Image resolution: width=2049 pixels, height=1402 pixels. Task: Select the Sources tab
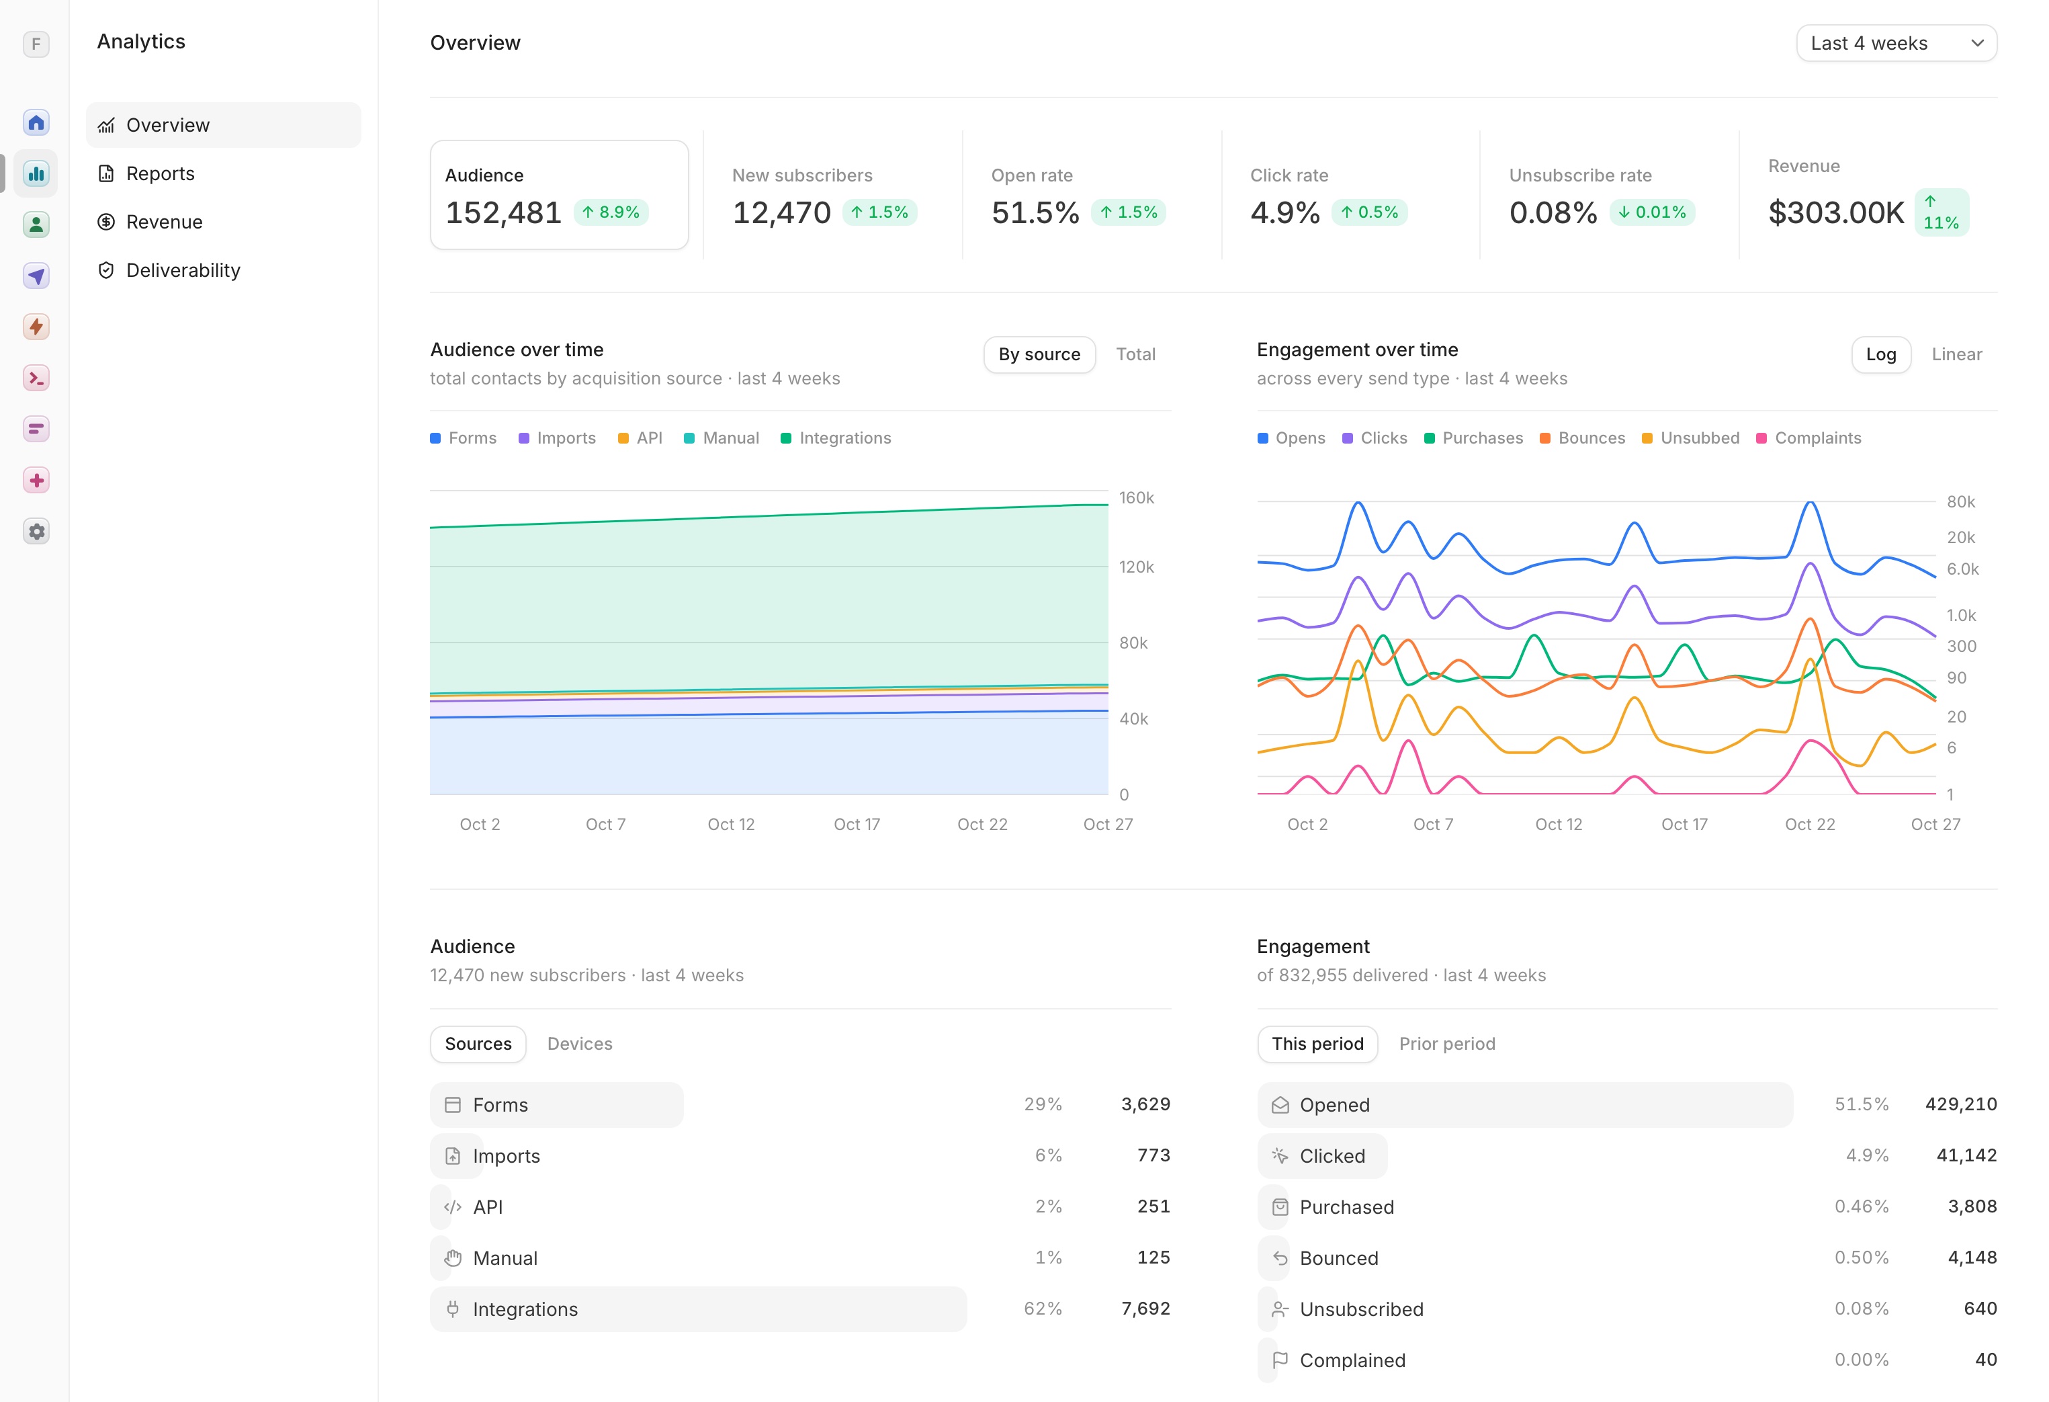pyautogui.click(x=478, y=1044)
